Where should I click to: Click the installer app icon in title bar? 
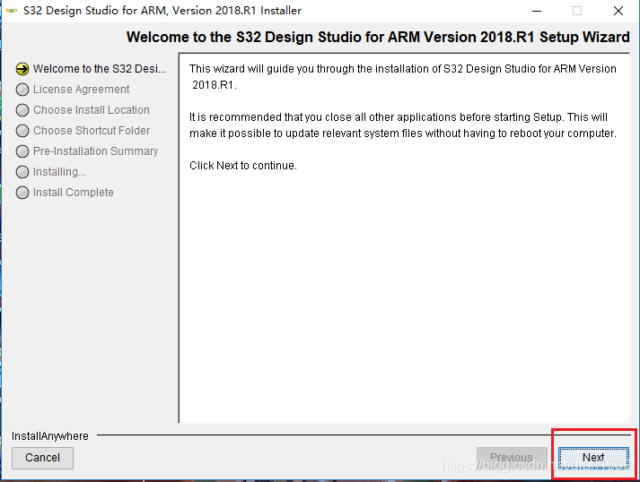(12, 11)
